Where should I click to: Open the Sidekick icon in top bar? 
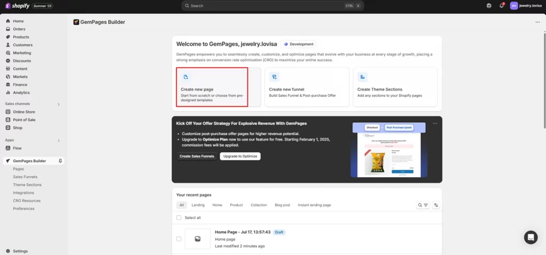point(489,5)
